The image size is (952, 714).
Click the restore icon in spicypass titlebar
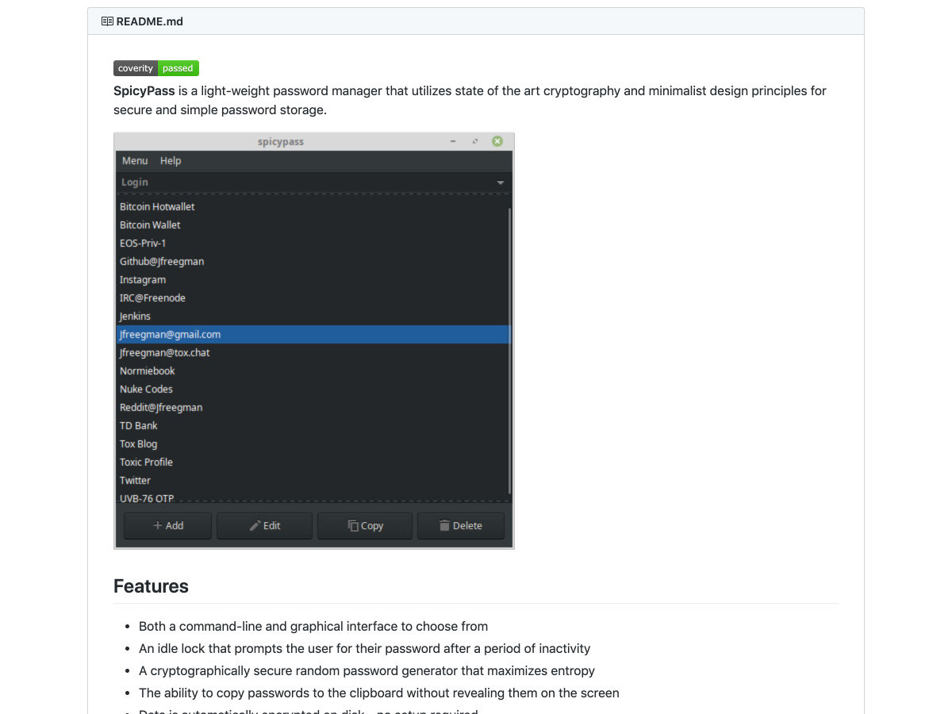coord(475,141)
